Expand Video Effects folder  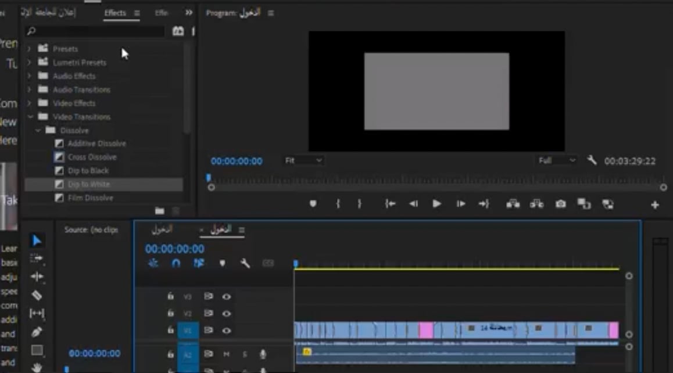tap(29, 103)
